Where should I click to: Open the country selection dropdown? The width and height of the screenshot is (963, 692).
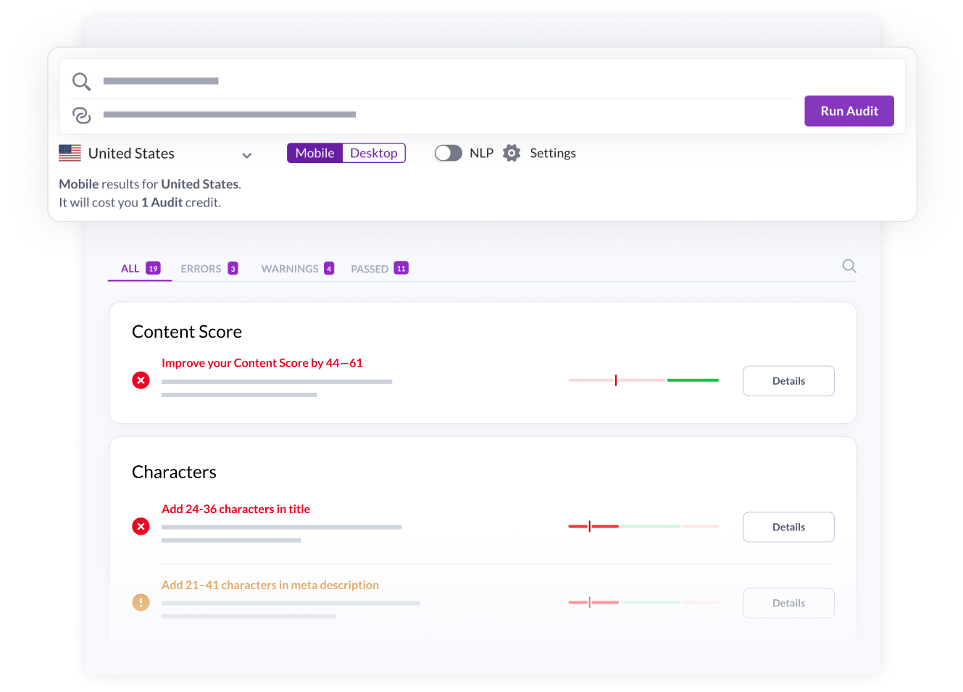click(x=246, y=155)
